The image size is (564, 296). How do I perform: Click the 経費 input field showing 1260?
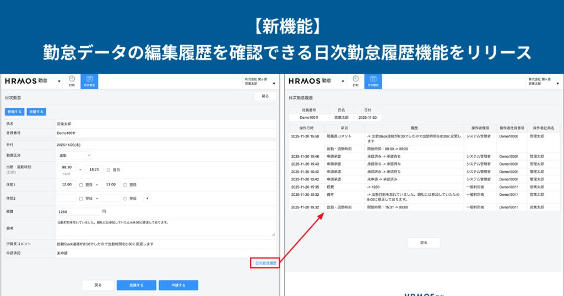(78, 211)
